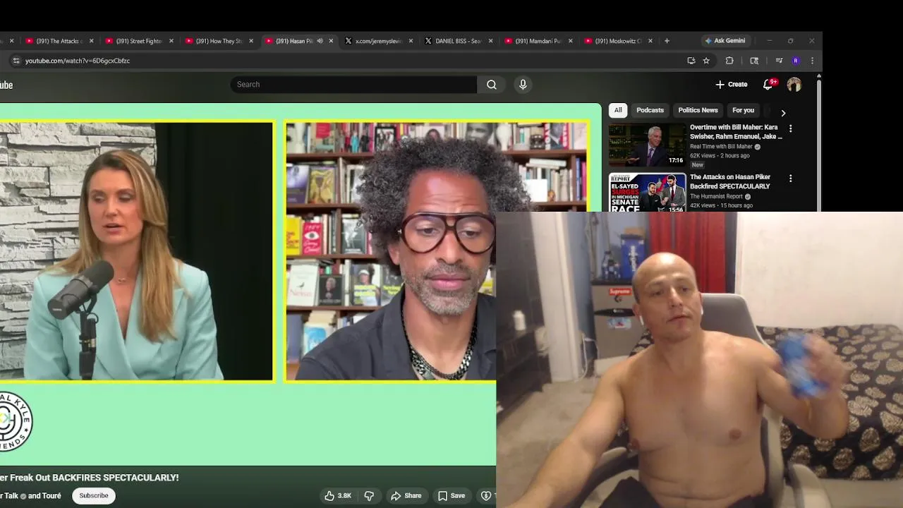Select the 'For you' filter chip

pos(743,110)
